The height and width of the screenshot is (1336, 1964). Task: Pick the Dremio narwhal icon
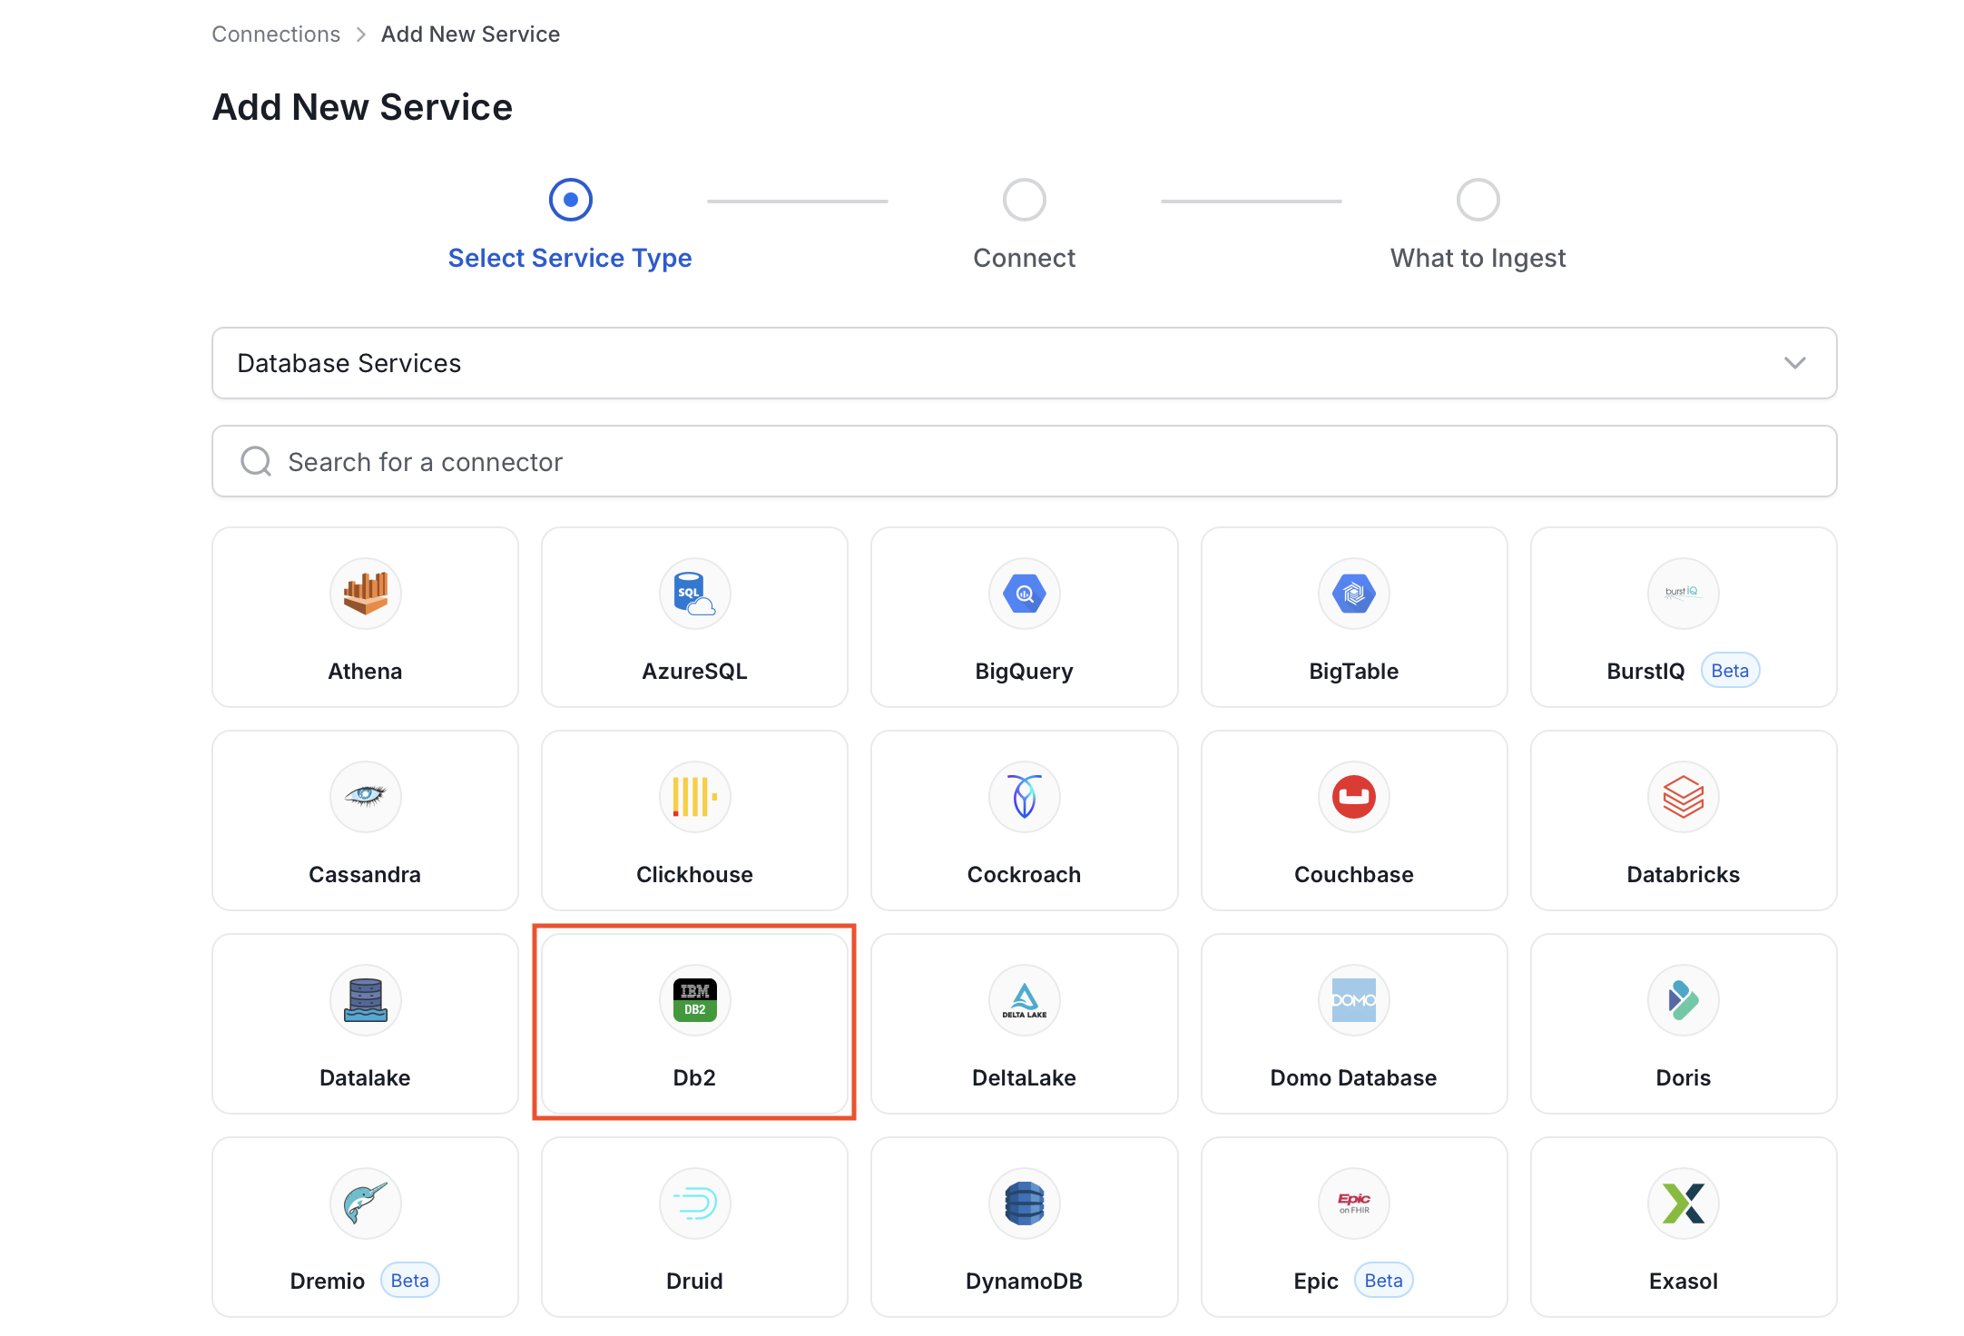click(x=365, y=1203)
